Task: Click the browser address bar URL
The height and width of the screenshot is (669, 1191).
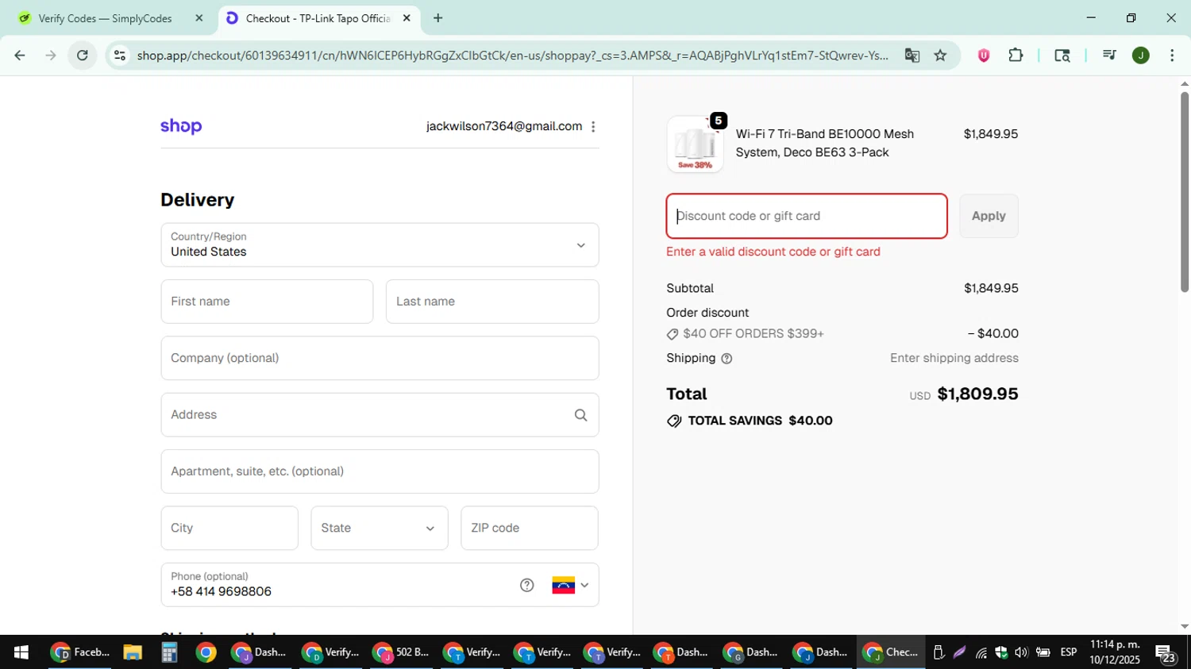Action: pyautogui.click(x=512, y=56)
